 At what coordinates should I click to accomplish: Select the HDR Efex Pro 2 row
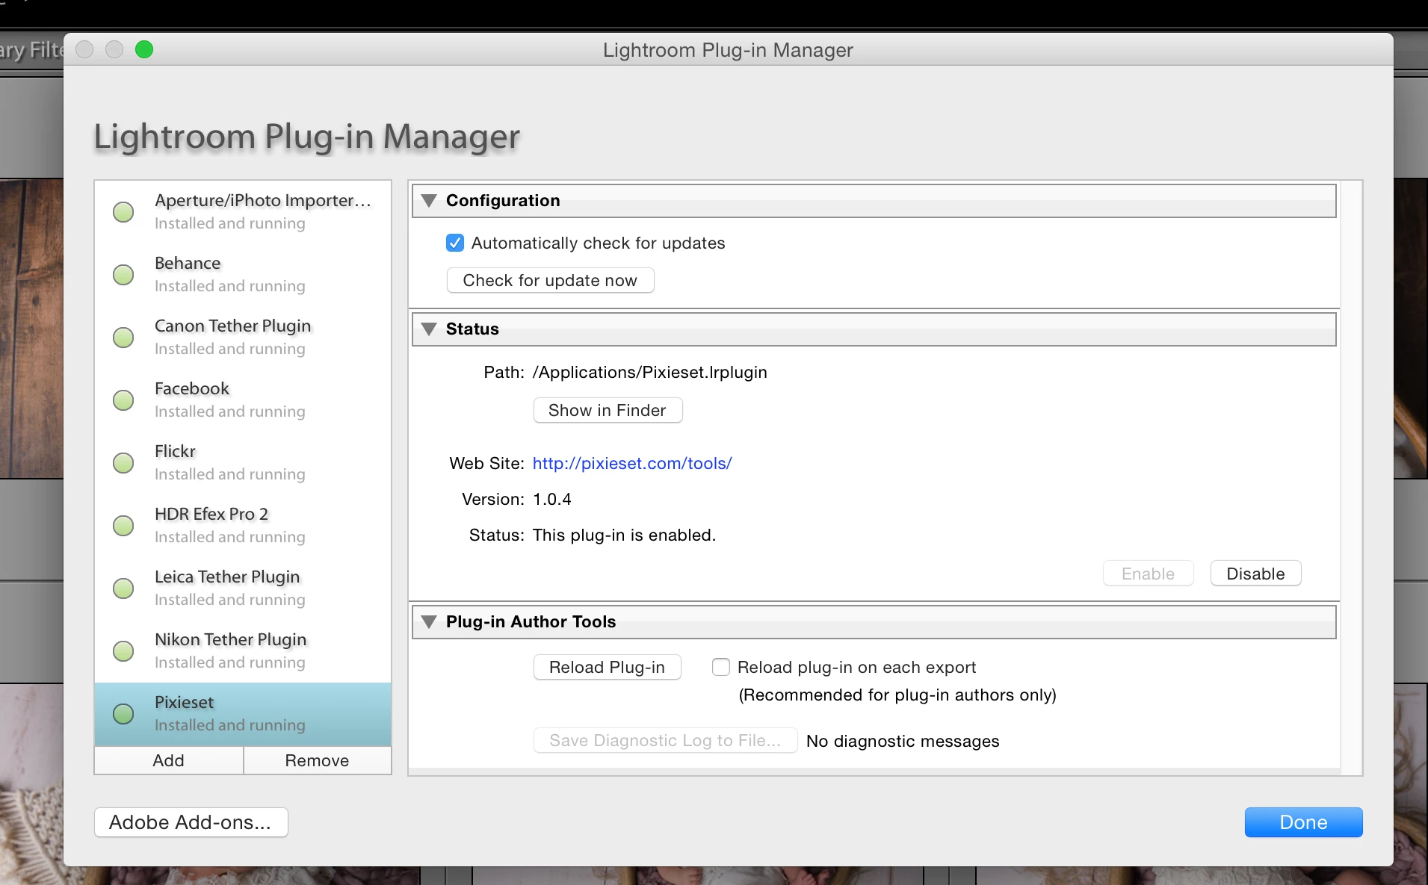pos(243,526)
